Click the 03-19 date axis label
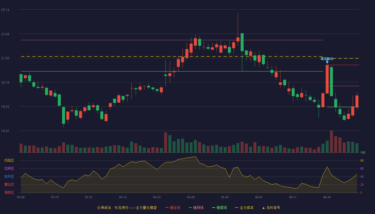Image resolution: width=375 pixels, height=214 pixels. pyautogui.click(x=55, y=197)
